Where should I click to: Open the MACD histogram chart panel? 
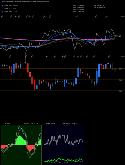tap(21, 145)
